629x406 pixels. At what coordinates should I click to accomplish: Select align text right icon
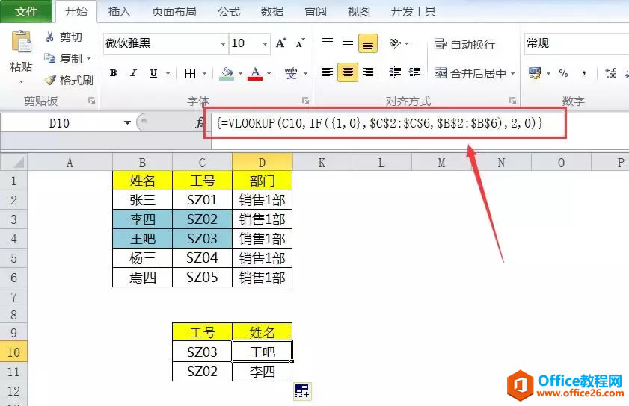[368, 72]
